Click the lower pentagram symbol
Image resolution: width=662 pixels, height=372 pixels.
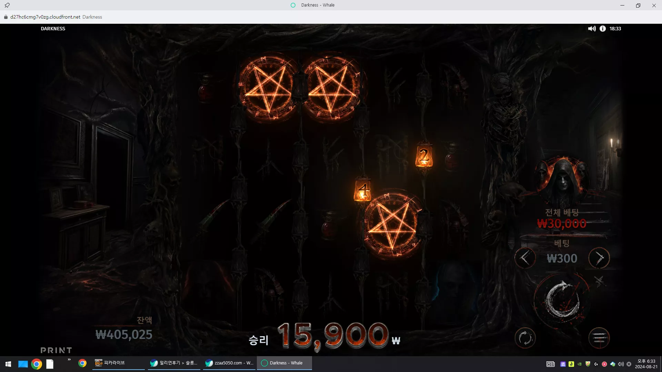coord(392,224)
